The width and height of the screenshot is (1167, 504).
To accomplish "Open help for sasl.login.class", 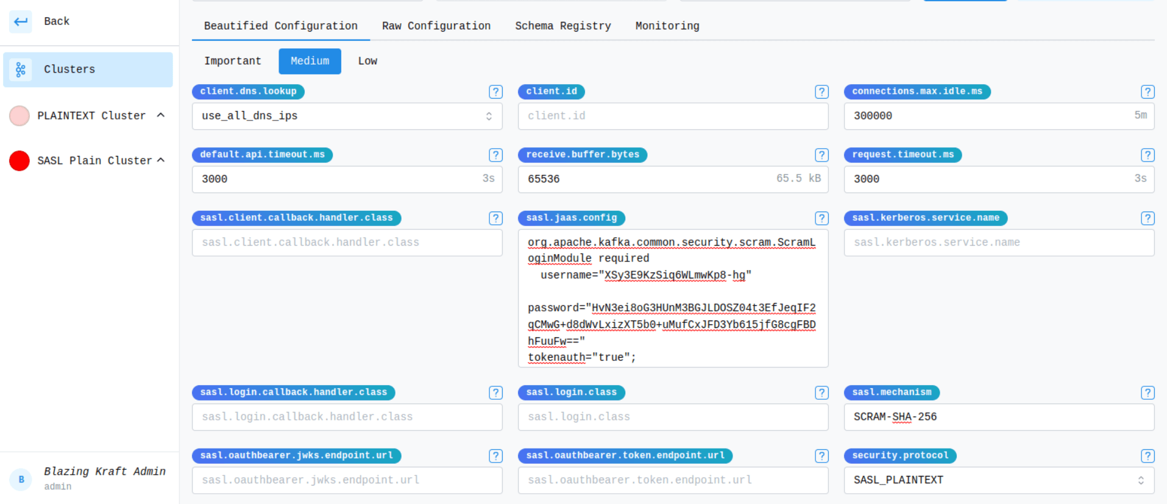I will [x=821, y=392].
